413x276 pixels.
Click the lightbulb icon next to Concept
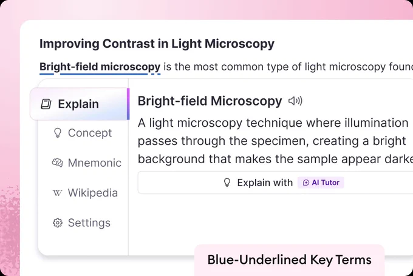point(58,133)
